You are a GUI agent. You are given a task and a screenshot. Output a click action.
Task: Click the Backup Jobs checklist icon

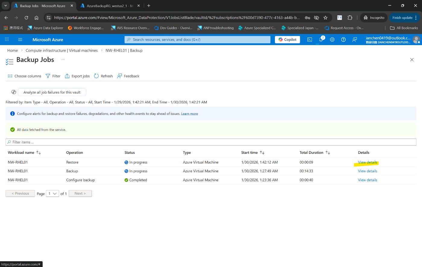pyautogui.click(x=9, y=61)
